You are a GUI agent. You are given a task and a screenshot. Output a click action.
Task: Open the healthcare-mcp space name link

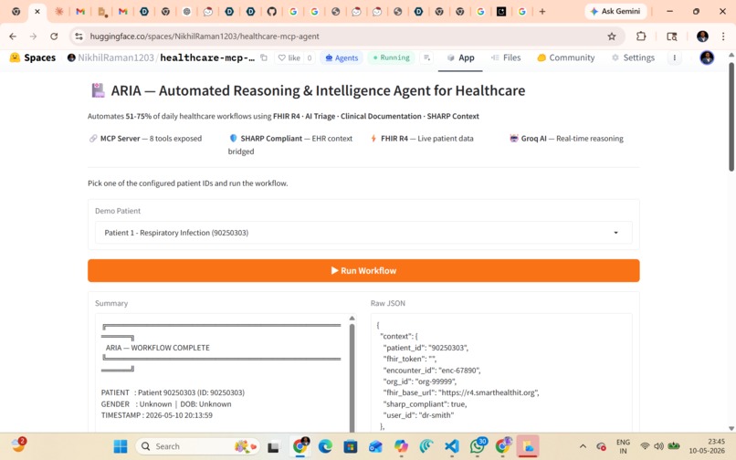(207, 57)
